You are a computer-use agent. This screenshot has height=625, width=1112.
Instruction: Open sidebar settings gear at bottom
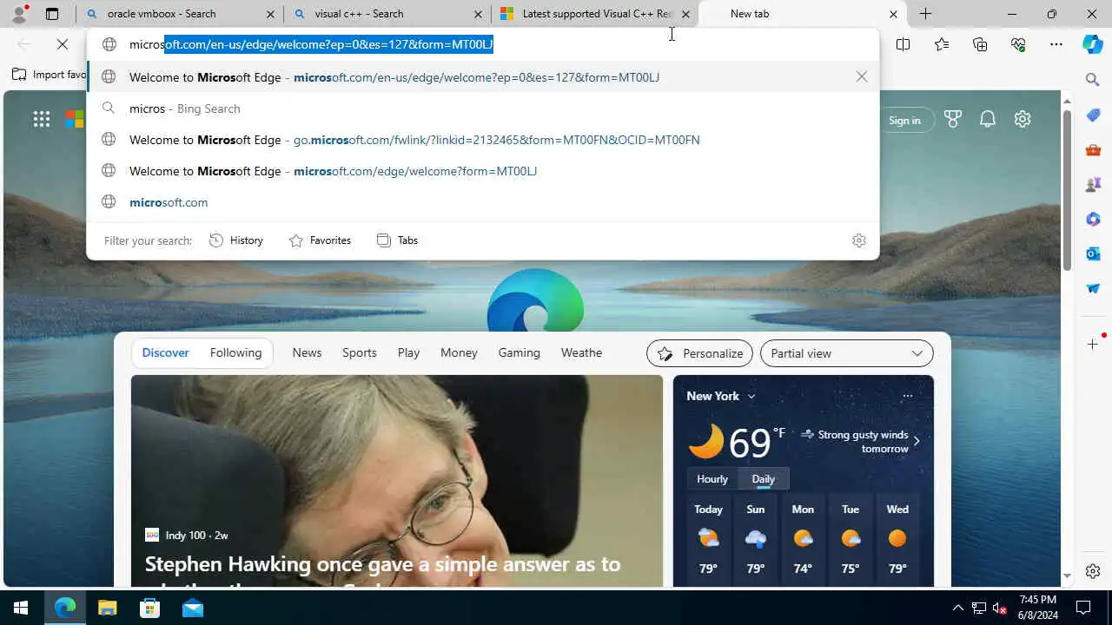point(1093,571)
